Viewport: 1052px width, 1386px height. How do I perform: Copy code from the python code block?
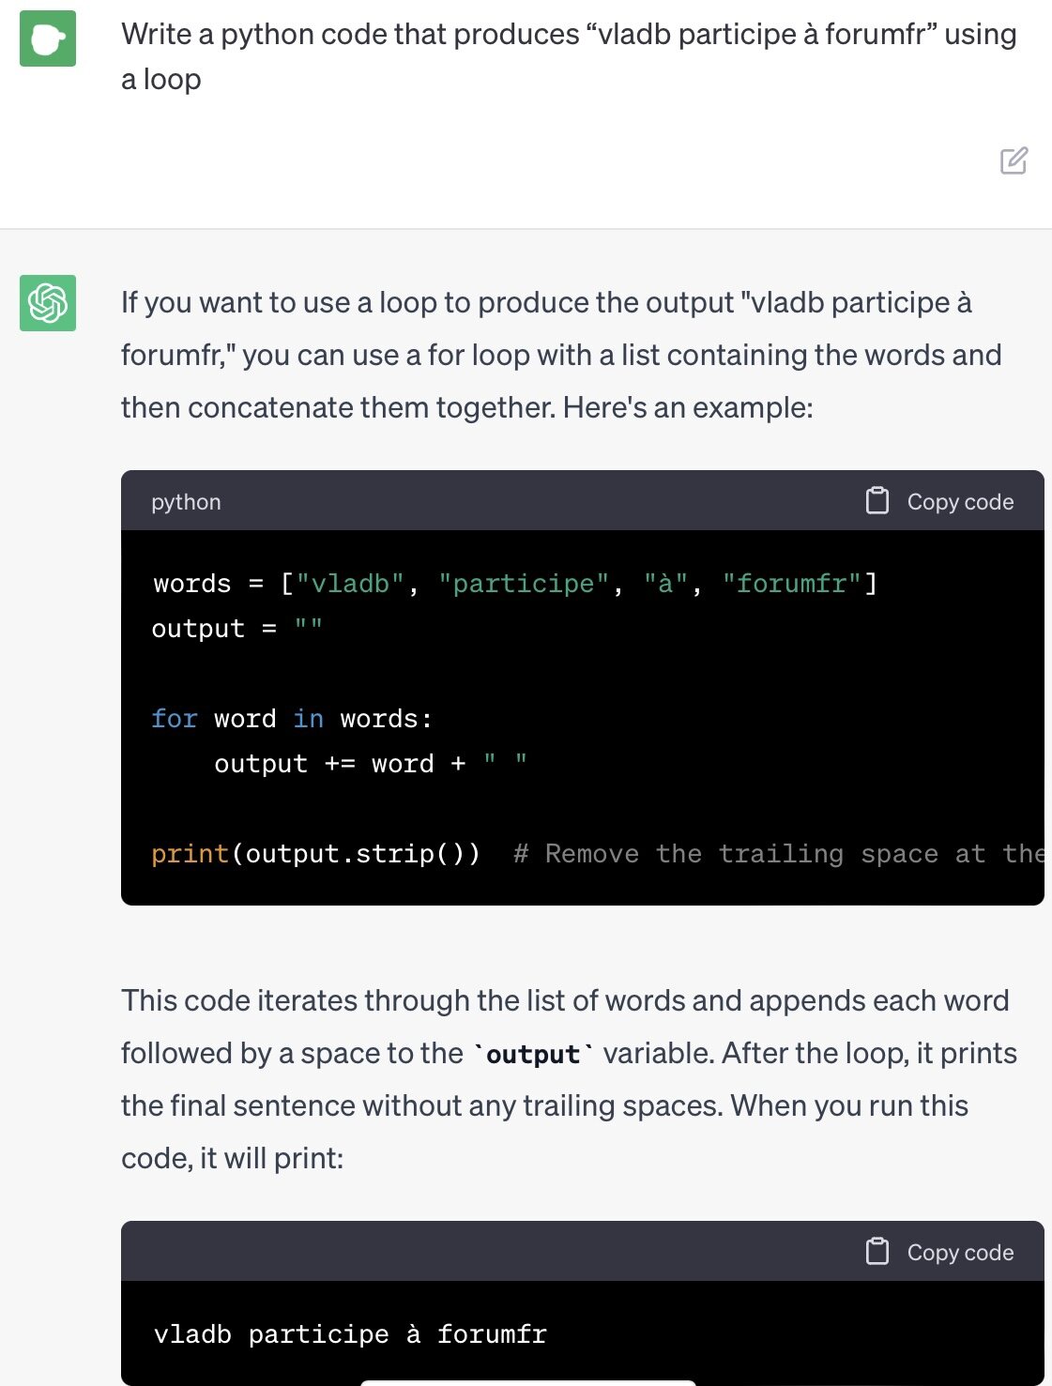[939, 501]
